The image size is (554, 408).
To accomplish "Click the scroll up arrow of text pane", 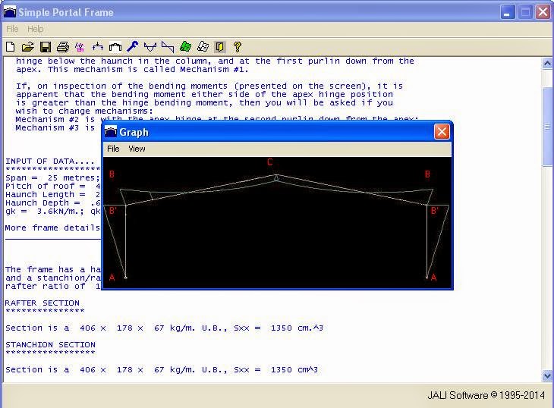I will click(547, 64).
